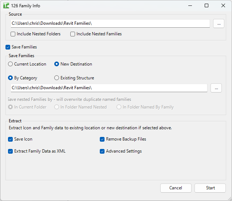Click the Start button
232x201 pixels.
tap(210, 188)
